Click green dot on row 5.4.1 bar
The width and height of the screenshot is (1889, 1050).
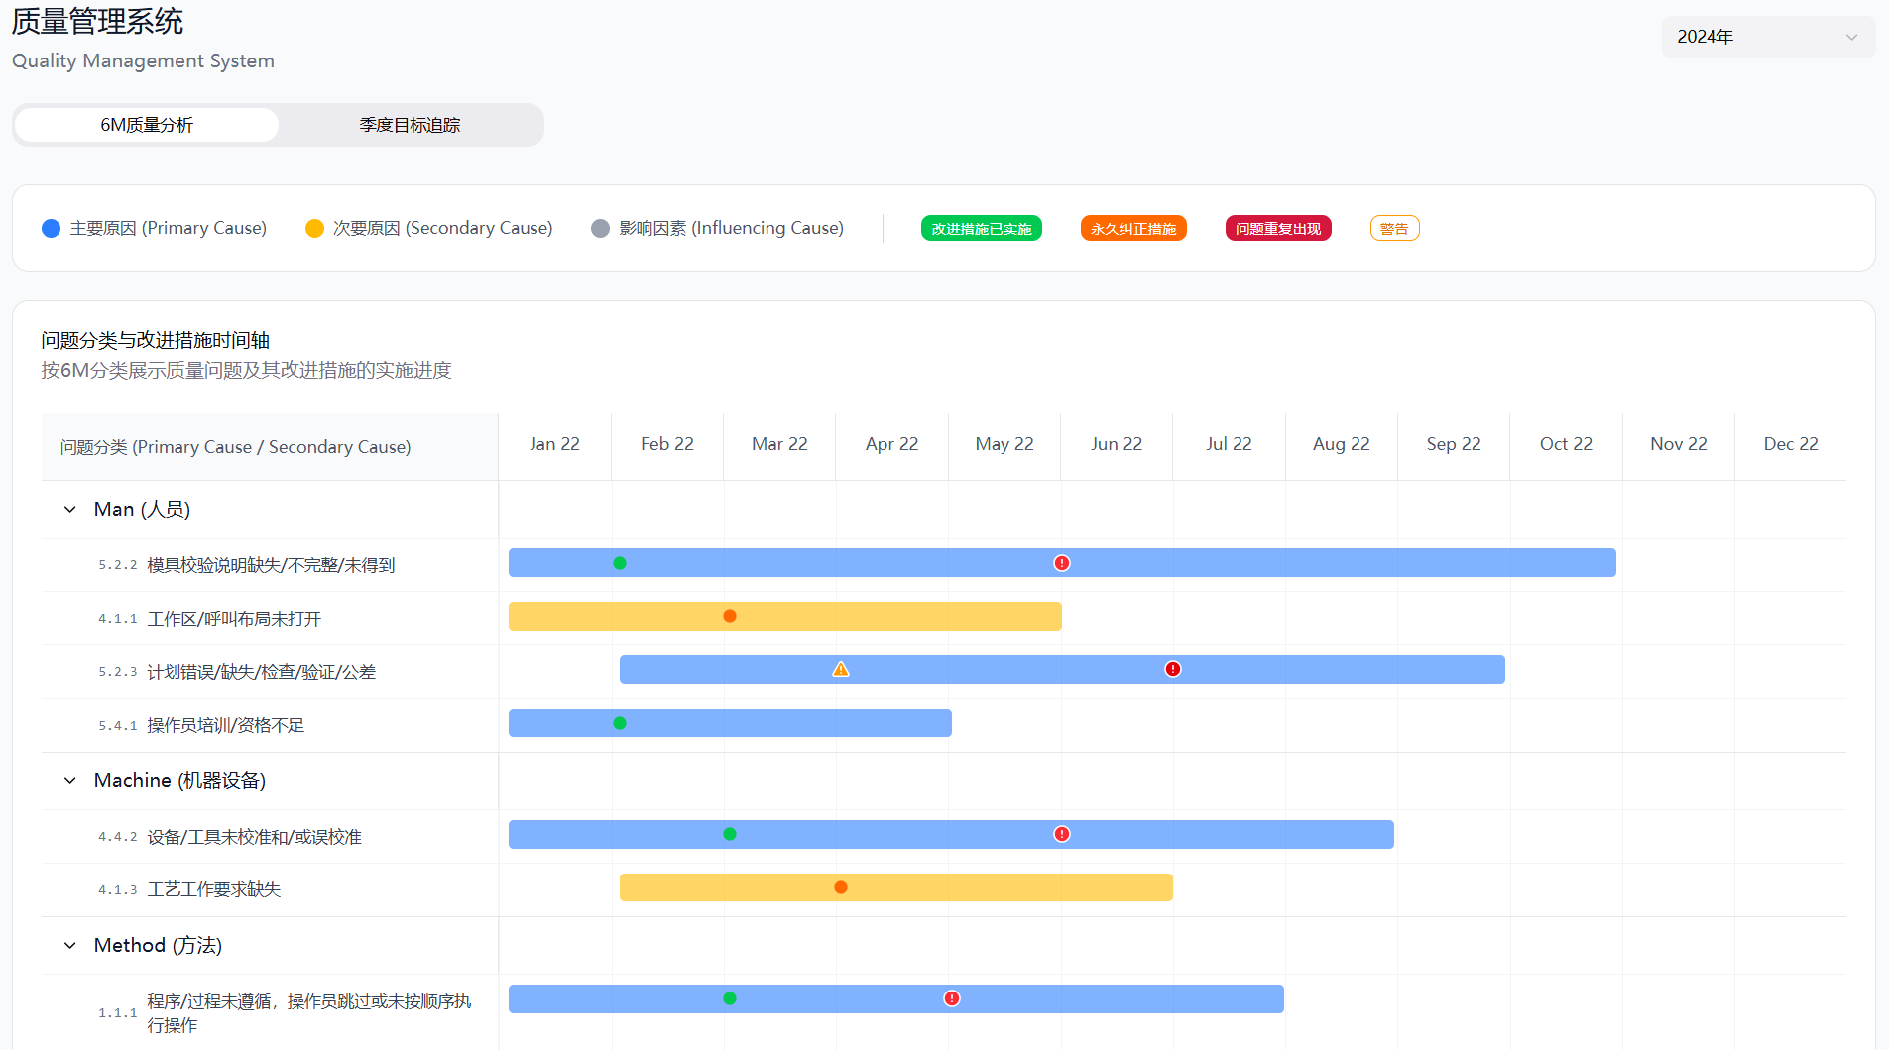(620, 723)
